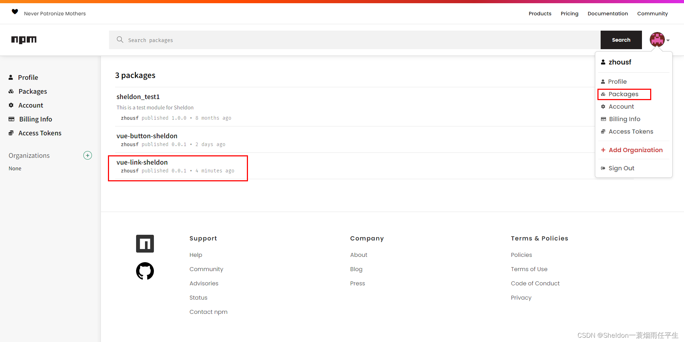The height and width of the screenshot is (342, 684).
Task: Click zhousf author under sheldon_test1
Action: pyautogui.click(x=130, y=118)
